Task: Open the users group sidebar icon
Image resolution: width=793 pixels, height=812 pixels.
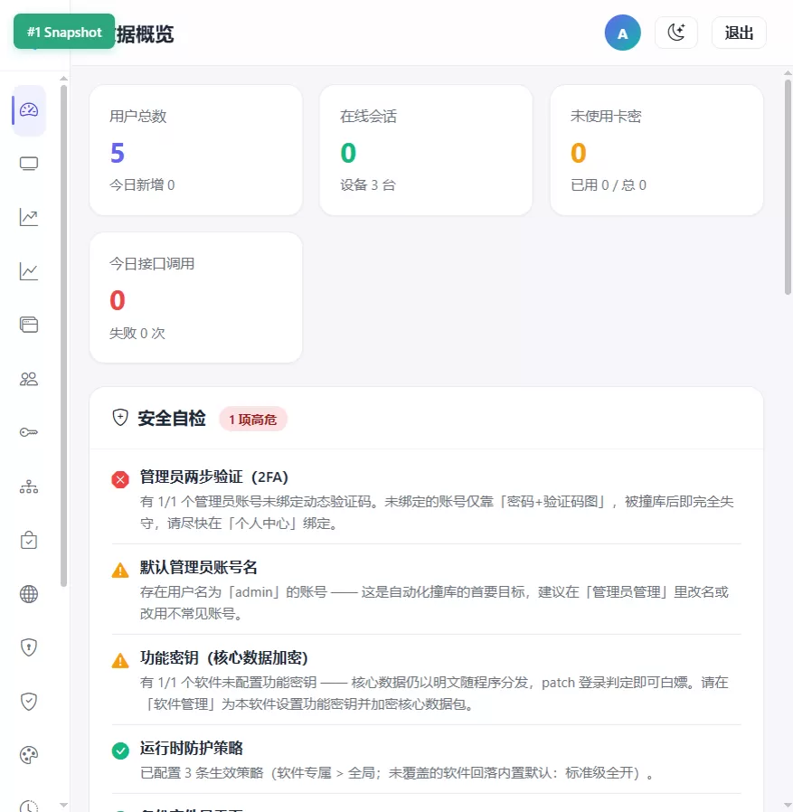Action: (29, 379)
